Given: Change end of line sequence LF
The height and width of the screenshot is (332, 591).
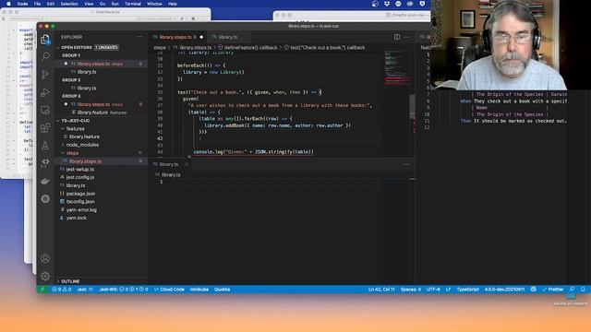Looking at the screenshot, I should (x=448, y=290).
